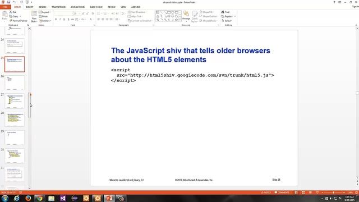The height and width of the screenshot is (202, 359).
Task: Open the Layout dropdown
Action: coord(45,12)
